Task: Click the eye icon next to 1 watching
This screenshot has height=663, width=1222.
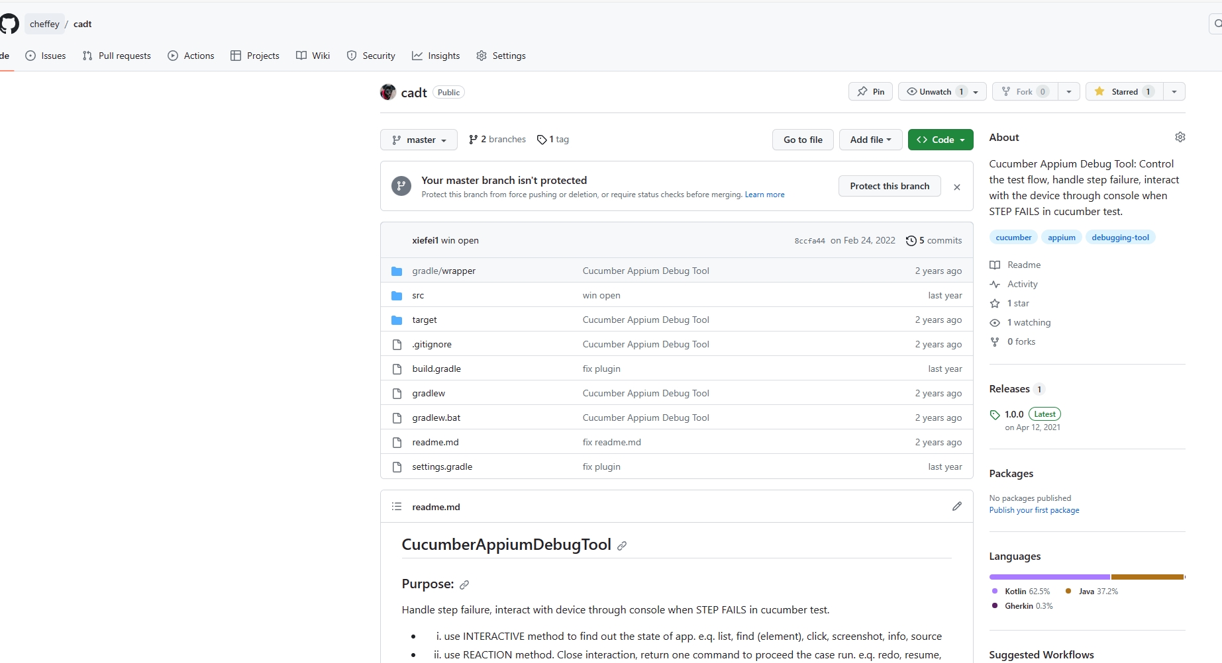Action: pyautogui.click(x=995, y=323)
